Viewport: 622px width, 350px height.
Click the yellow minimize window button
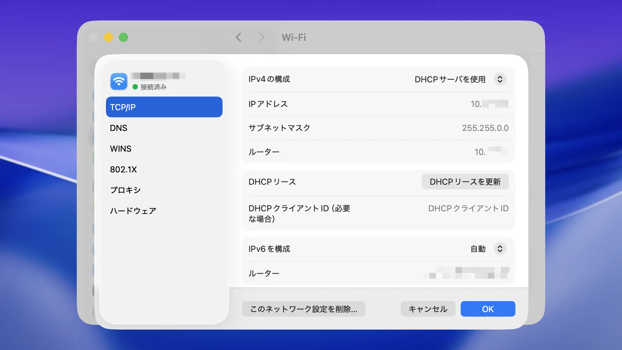[109, 37]
